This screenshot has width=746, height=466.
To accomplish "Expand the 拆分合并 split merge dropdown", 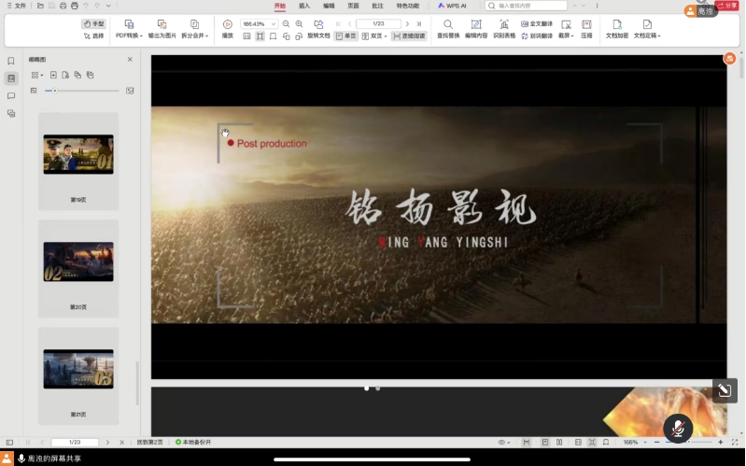I will (194, 35).
